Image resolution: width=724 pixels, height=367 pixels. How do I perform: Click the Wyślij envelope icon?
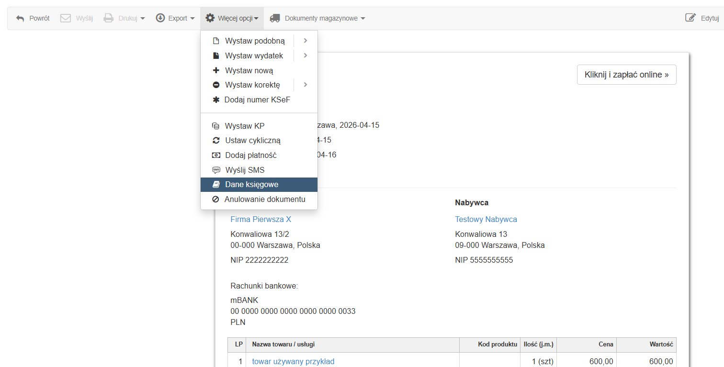[x=66, y=18]
